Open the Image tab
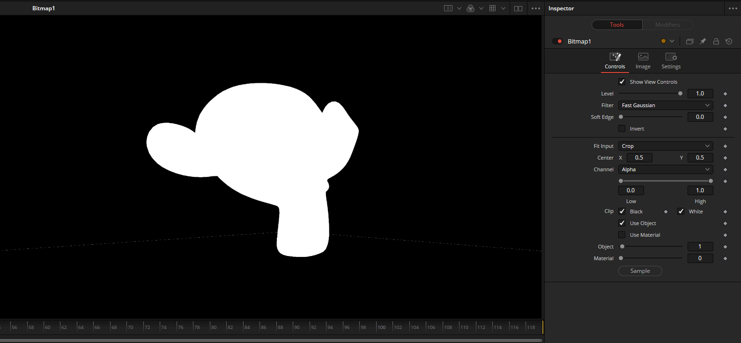 pos(643,61)
